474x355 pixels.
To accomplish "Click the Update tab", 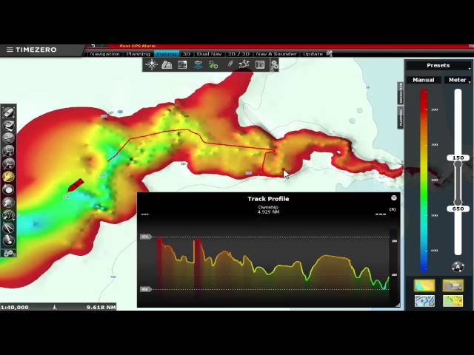I will point(313,54).
